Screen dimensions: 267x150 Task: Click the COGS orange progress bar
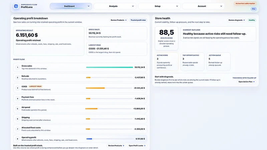pos(95,88)
